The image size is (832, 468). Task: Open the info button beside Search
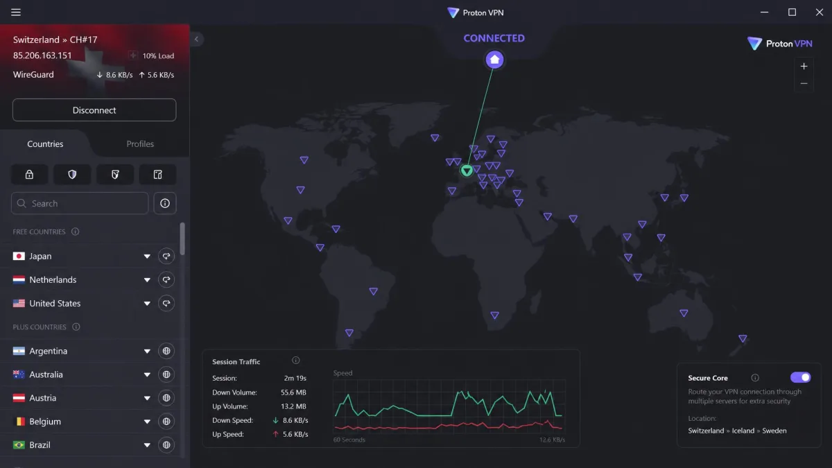coord(165,203)
